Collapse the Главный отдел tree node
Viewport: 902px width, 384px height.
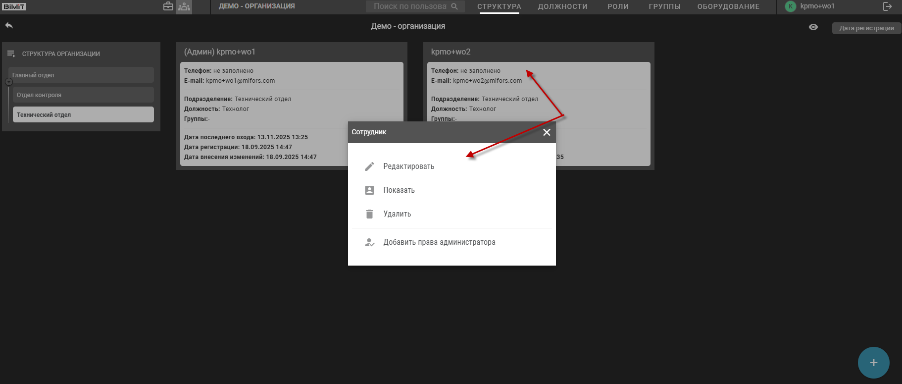(x=9, y=82)
